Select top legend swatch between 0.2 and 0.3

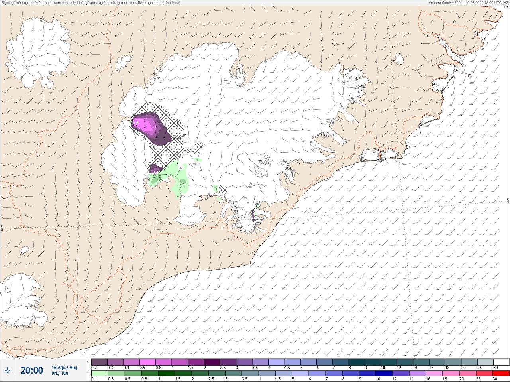[99, 362]
